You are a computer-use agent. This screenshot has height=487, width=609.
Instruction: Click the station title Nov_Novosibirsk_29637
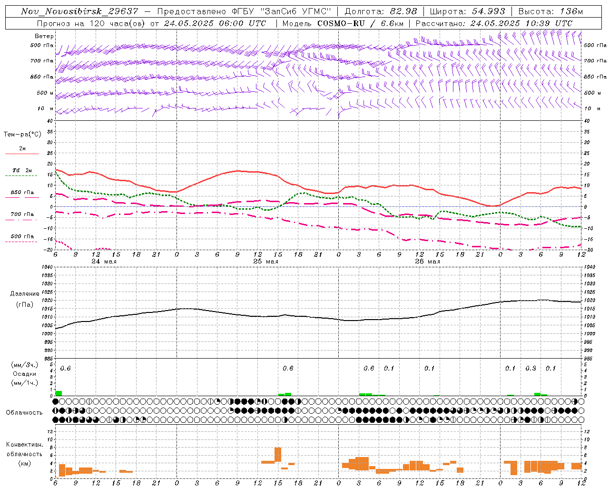pos(79,11)
